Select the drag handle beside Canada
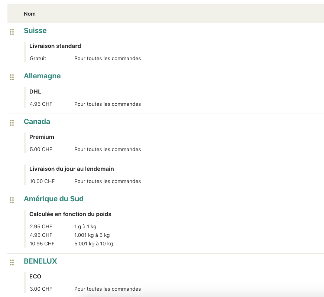Viewport: 324px width, 297px height. pos(12,123)
